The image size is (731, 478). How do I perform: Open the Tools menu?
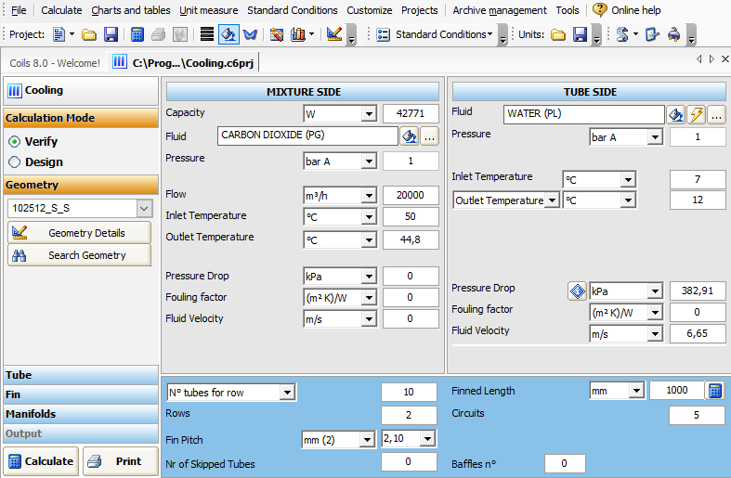(568, 10)
